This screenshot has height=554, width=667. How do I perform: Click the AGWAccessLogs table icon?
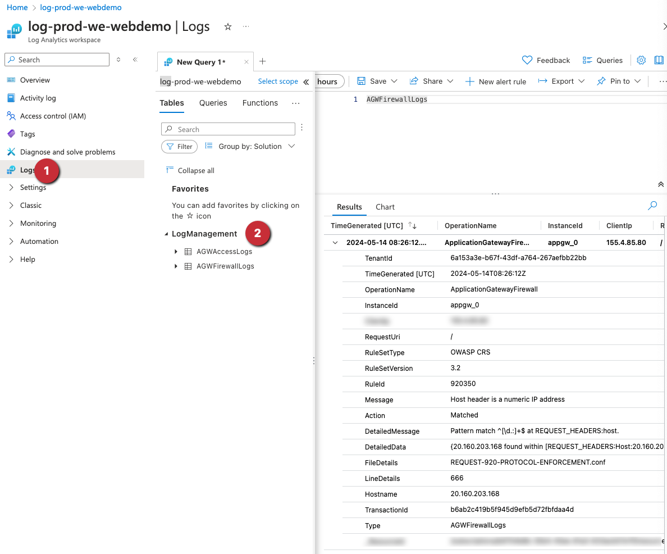pos(188,252)
